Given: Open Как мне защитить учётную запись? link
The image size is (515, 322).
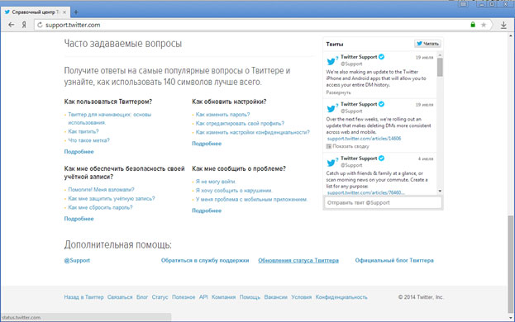Looking at the screenshot, I should (x=112, y=198).
